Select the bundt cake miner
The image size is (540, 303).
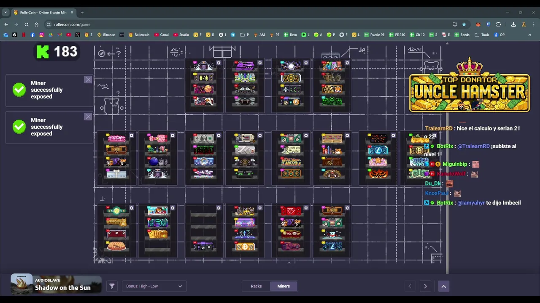(116, 246)
